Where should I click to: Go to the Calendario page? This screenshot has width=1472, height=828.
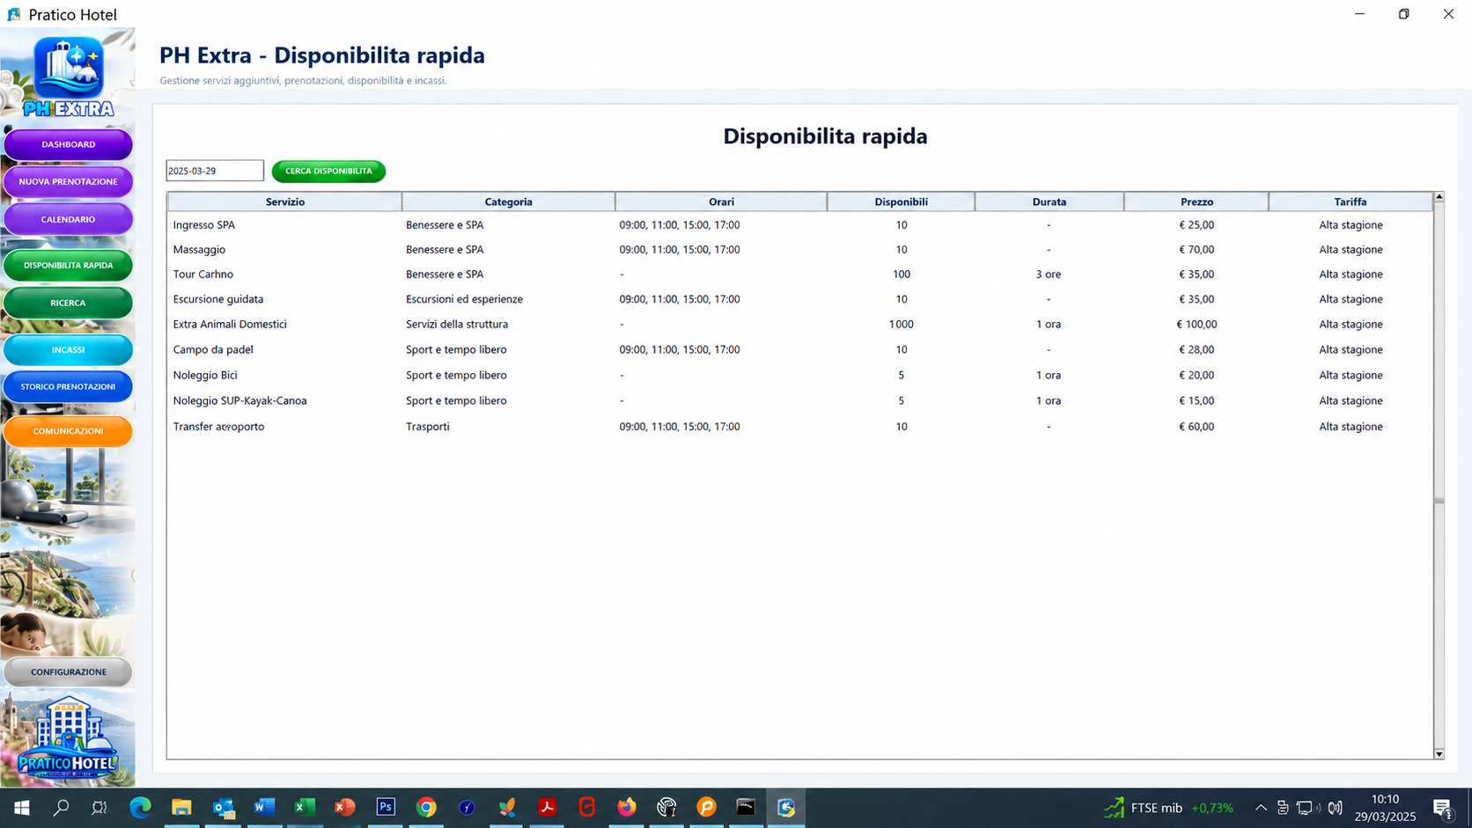pyautogui.click(x=68, y=219)
